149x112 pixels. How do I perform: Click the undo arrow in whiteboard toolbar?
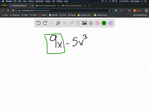(x=38, y=23)
